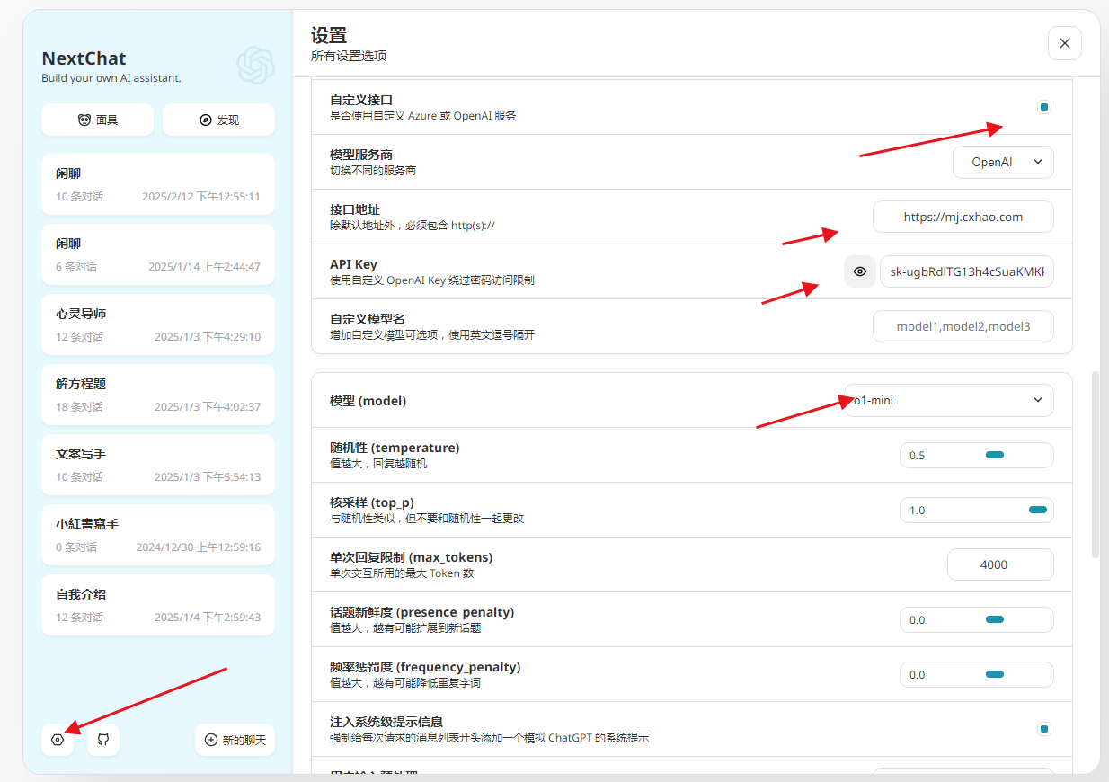Switch to the 面具 section
The height and width of the screenshot is (782, 1109).
[x=97, y=120]
